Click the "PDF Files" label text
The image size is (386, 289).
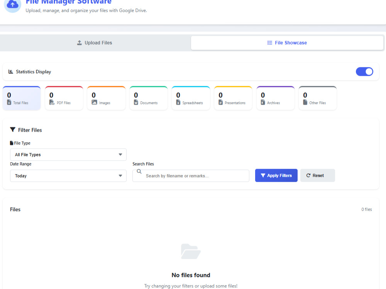64,103
